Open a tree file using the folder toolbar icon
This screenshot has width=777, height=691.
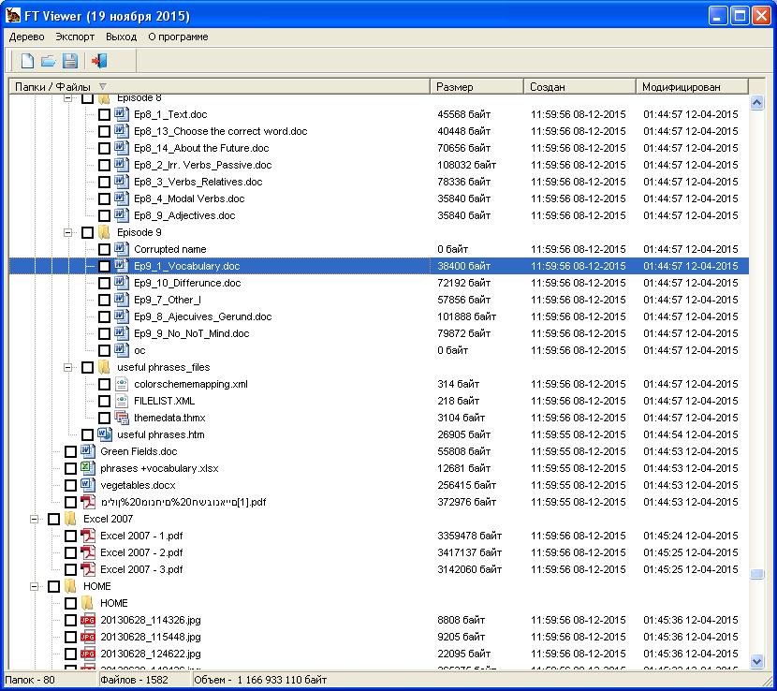click(48, 61)
